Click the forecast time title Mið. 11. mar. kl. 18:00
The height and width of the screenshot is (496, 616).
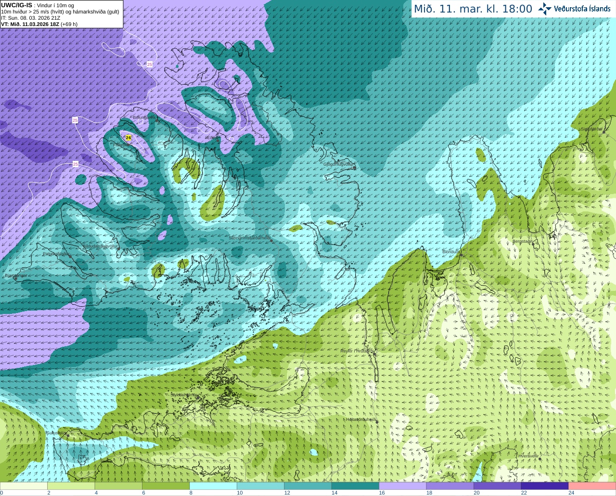coord(473,9)
